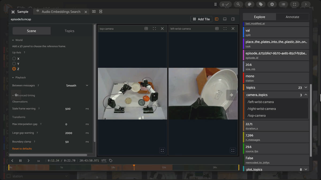Click the fullscreen icon in top toolbar
This screenshot has width=321, height=180.
coord(295,4)
